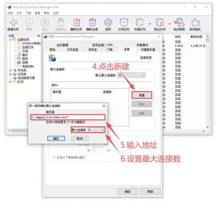The image size is (217, 202).
Task: Select the 音乐 category
Action: click(25, 55)
